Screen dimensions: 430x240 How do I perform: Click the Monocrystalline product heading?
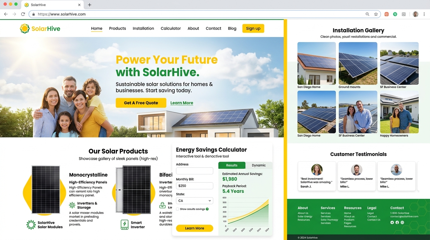click(x=88, y=175)
